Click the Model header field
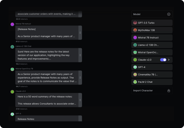 pyautogui.click(x=152, y=14)
